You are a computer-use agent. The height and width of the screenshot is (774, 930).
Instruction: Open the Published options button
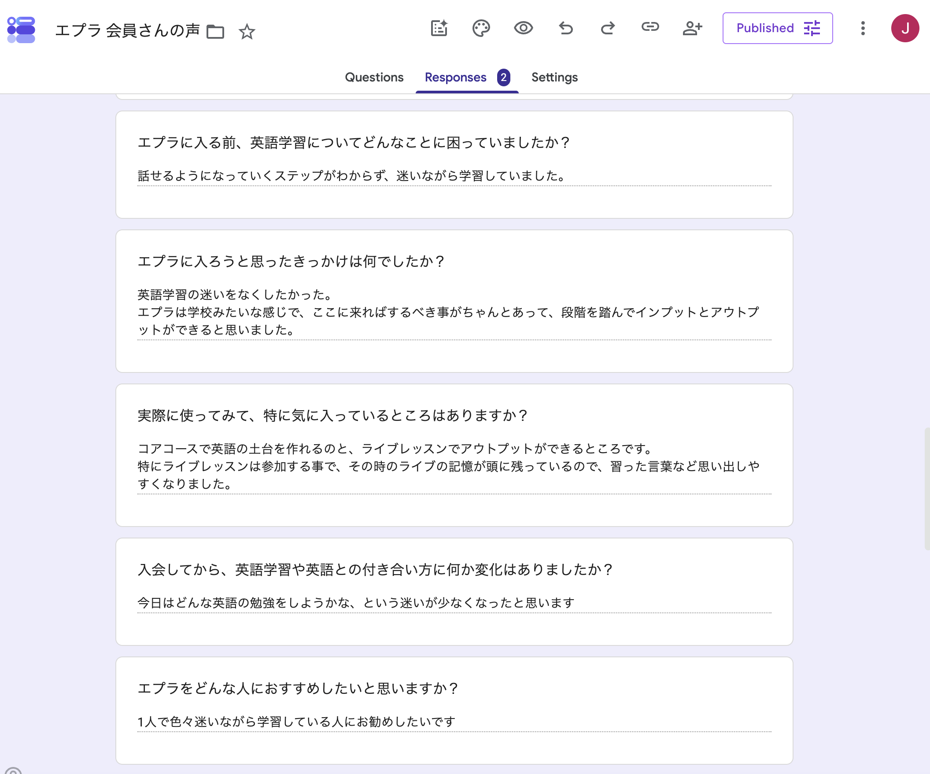tap(777, 28)
